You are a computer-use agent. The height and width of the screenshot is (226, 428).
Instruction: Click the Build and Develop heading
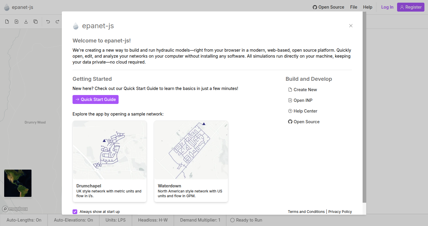(309, 79)
